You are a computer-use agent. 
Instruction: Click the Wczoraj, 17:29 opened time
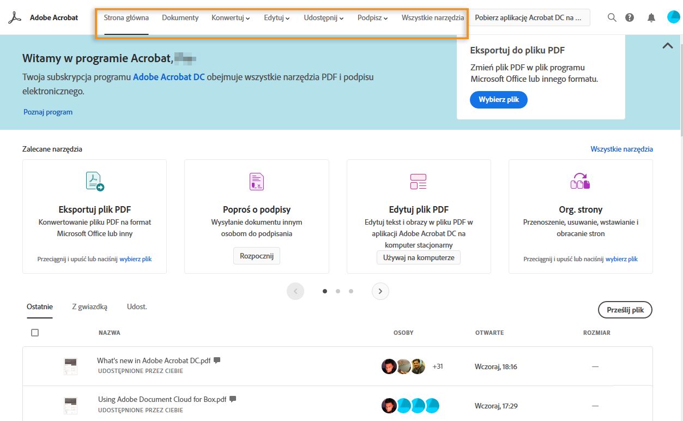496,406
